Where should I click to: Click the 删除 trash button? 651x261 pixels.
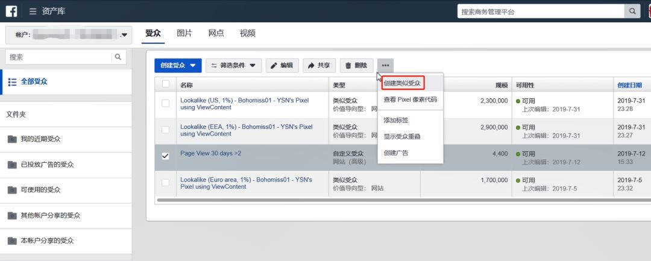356,66
